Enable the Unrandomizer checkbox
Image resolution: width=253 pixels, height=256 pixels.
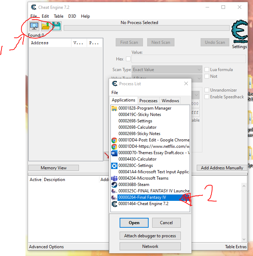(x=207, y=90)
